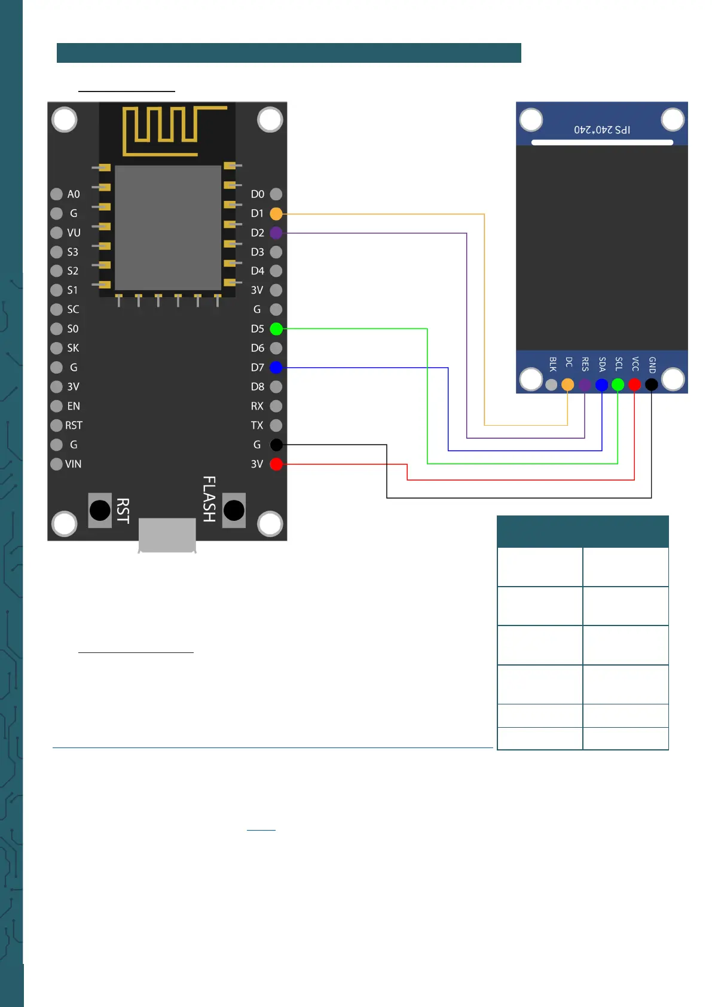Select the SK pin pad
The height and width of the screenshot is (1007, 712).
tap(57, 348)
